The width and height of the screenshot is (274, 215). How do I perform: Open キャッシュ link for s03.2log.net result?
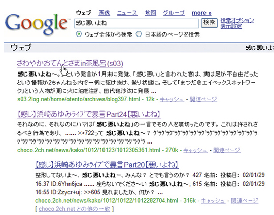pos(172,99)
